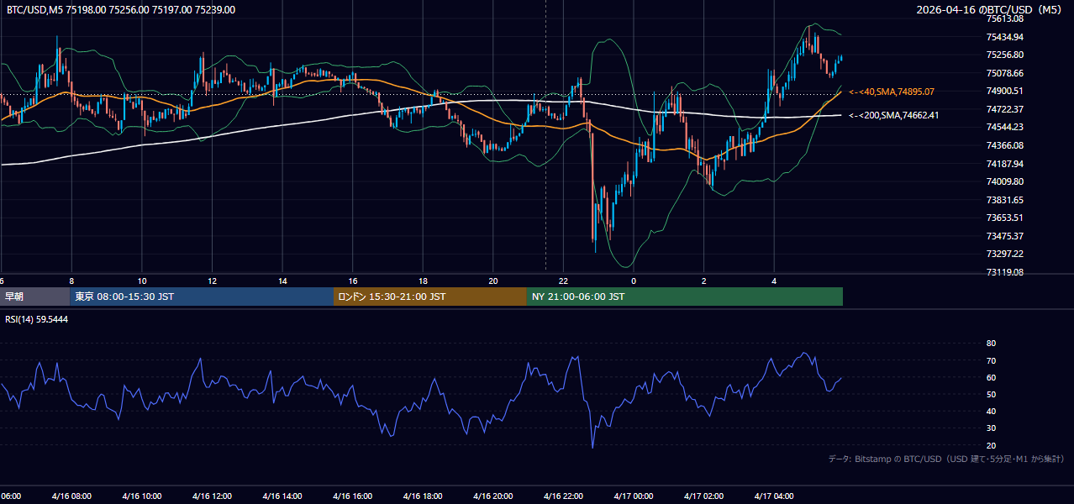Select the NY 21:00-06:00 JST session bar

(685, 297)
